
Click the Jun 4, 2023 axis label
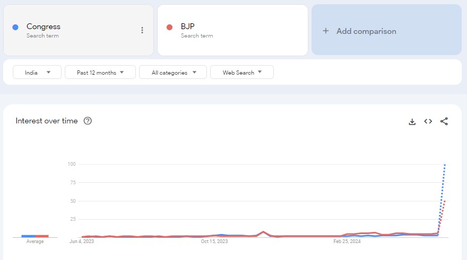click(x=82, y=241)
